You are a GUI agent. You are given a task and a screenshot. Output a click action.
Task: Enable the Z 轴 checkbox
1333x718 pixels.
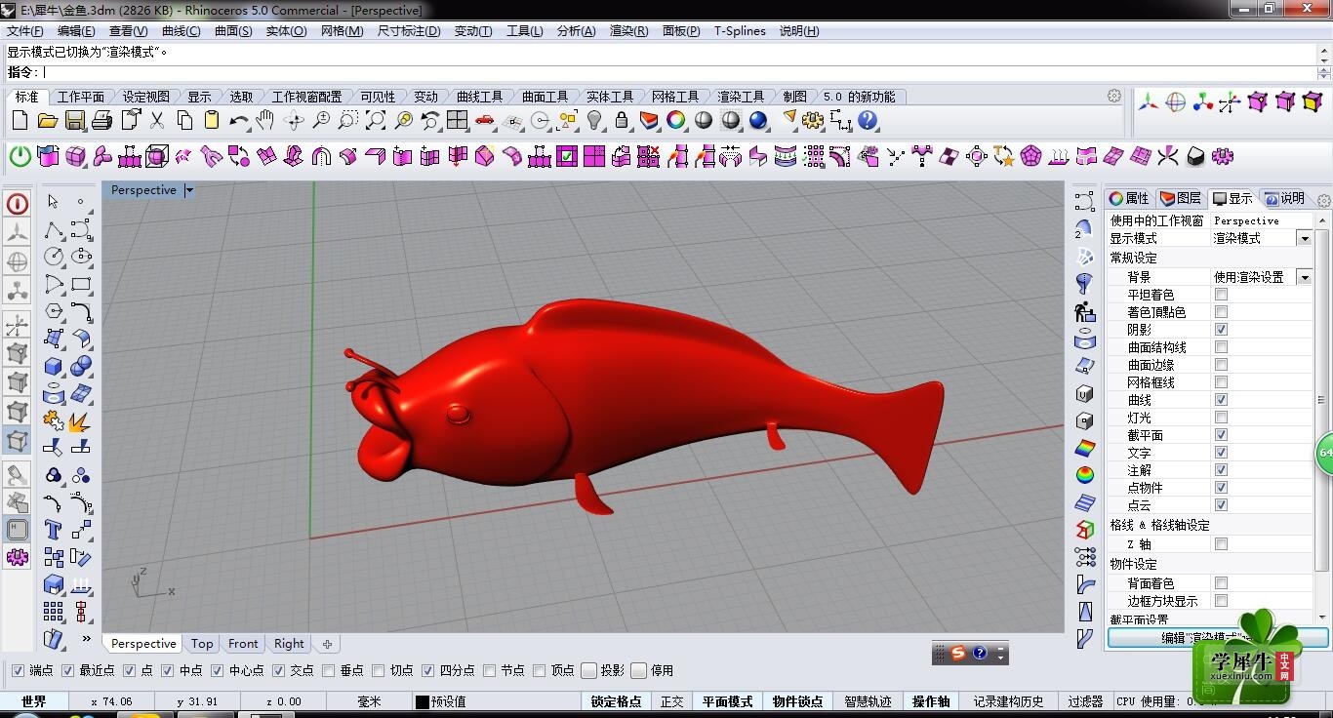click(1221, 544)
